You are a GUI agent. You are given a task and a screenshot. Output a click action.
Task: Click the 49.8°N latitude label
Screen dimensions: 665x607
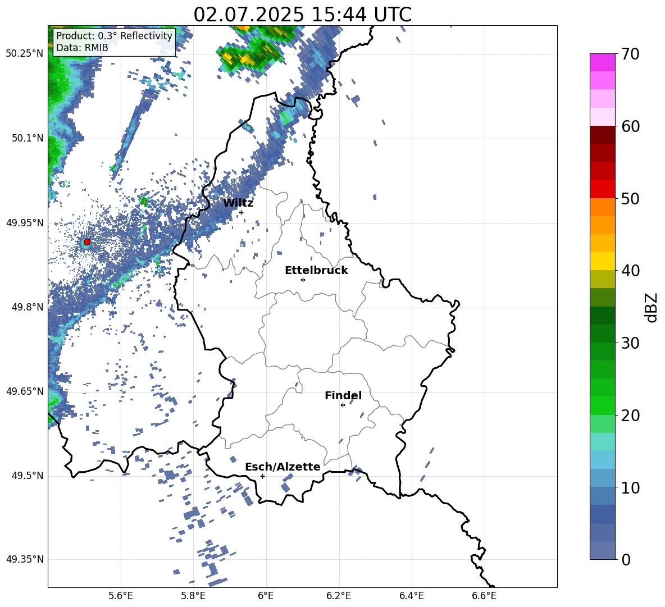(28, 307)
